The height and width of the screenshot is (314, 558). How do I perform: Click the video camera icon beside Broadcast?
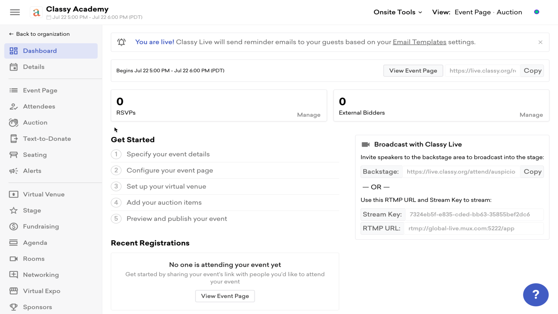366,144
